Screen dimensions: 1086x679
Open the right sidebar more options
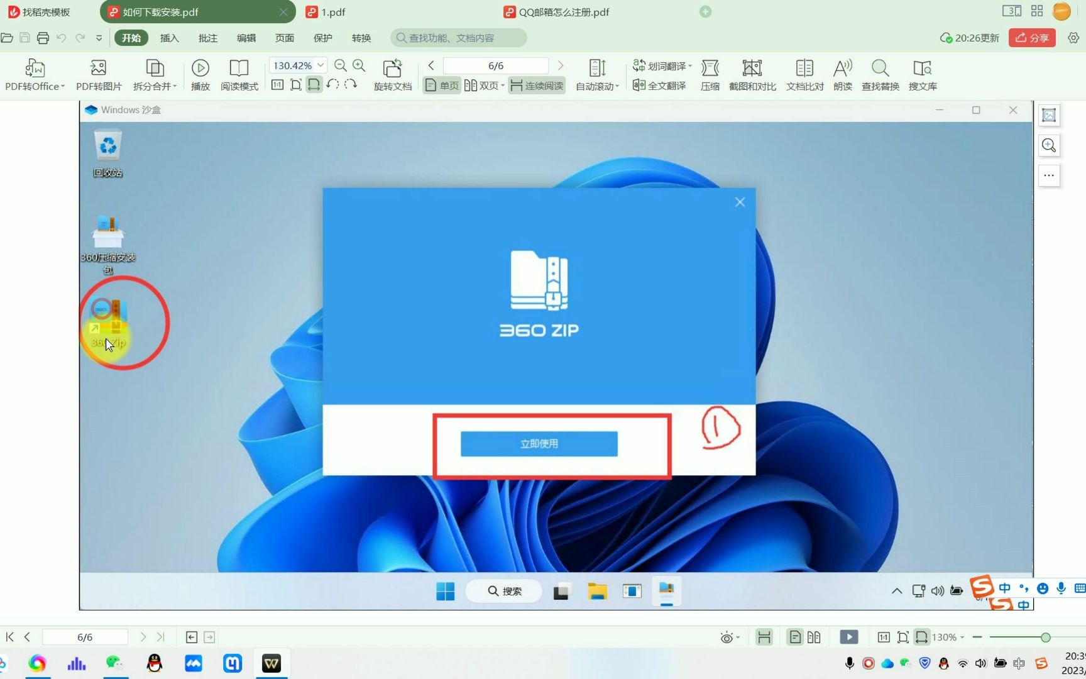(1049, 175)
